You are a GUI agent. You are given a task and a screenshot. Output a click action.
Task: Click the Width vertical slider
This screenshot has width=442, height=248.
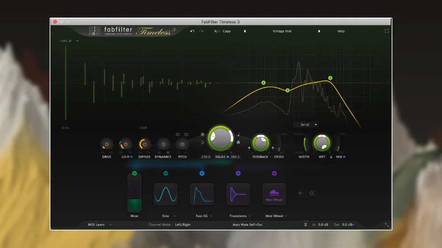tap(305, 144)
